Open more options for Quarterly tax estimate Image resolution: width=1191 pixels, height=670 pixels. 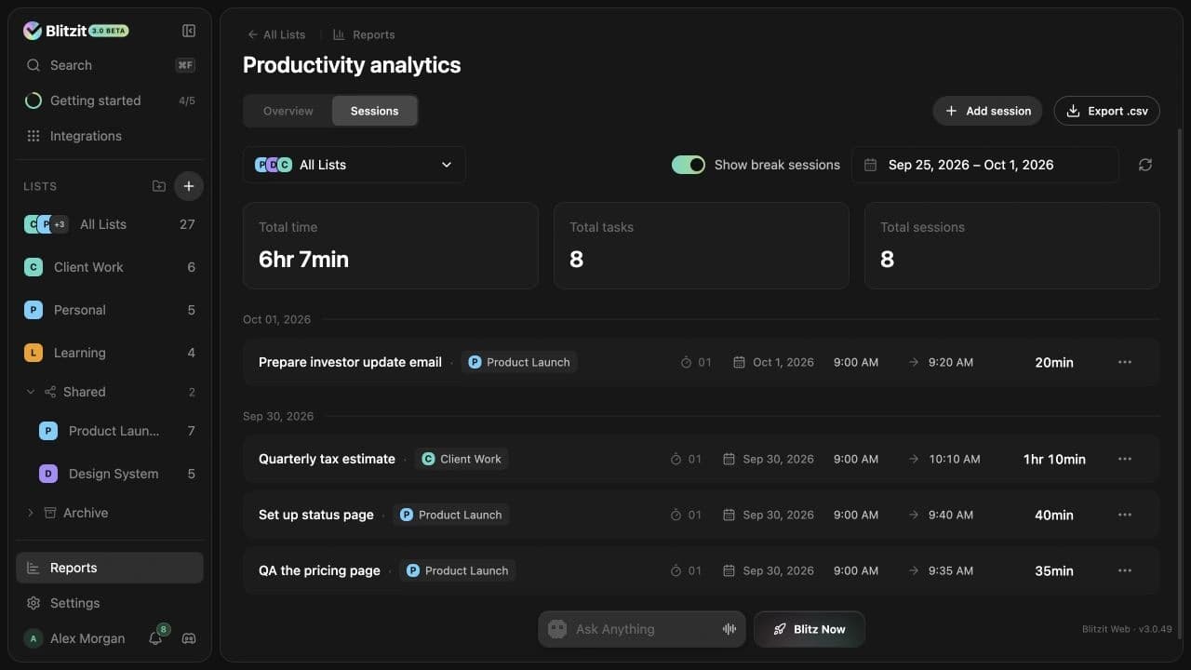pos(1125,459)
